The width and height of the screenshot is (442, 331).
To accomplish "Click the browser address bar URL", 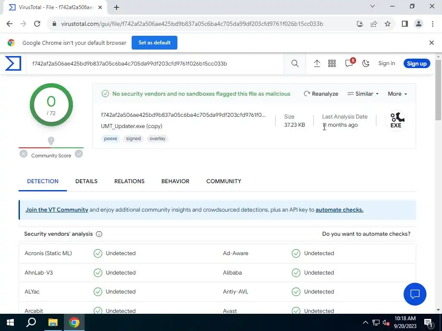I will [192, 24].
